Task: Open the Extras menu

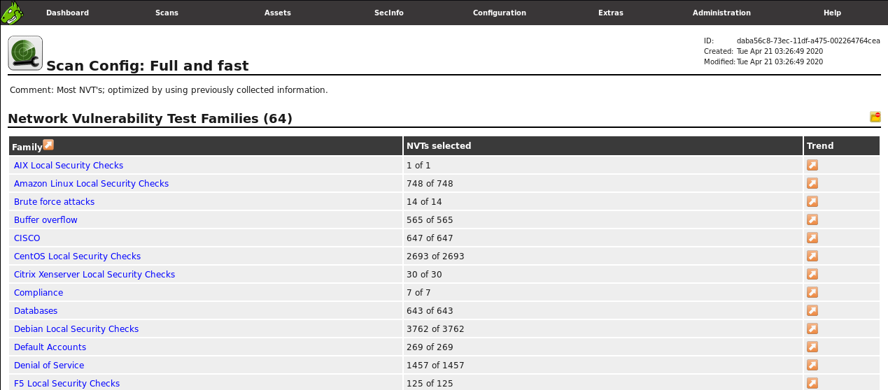Action: [x=611, y=13]
